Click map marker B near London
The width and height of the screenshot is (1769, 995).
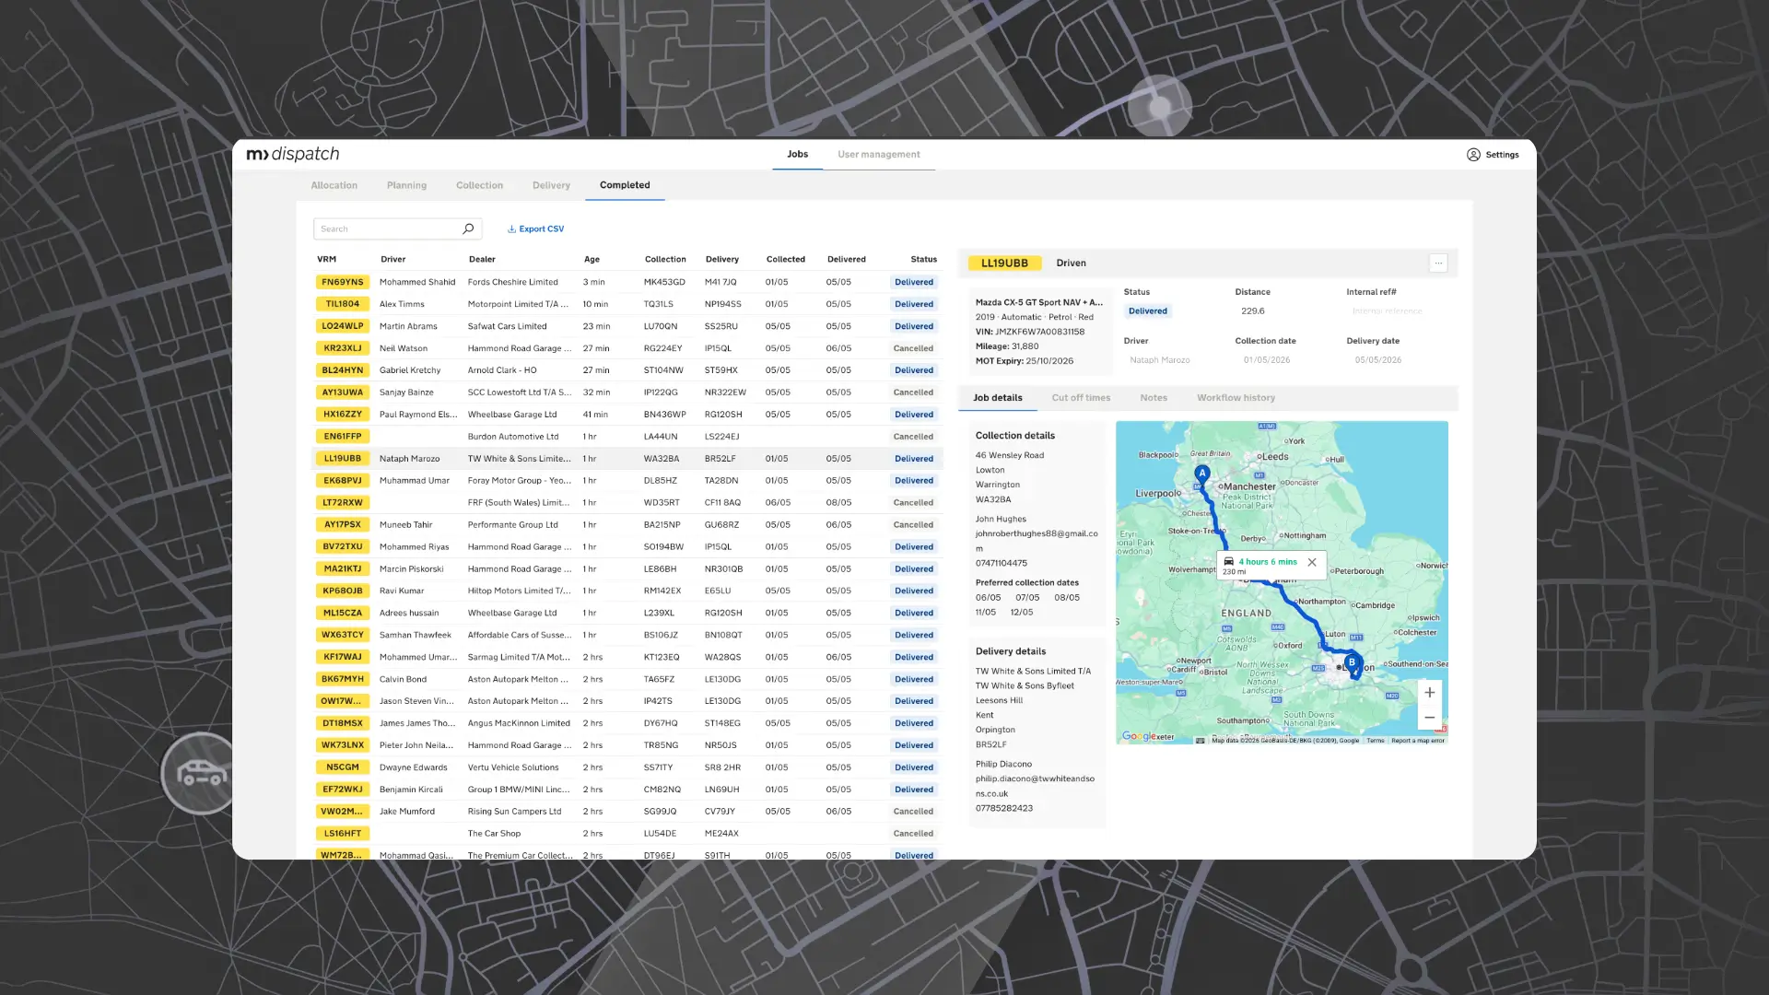pyautogui.click(x=1352, y=662)
